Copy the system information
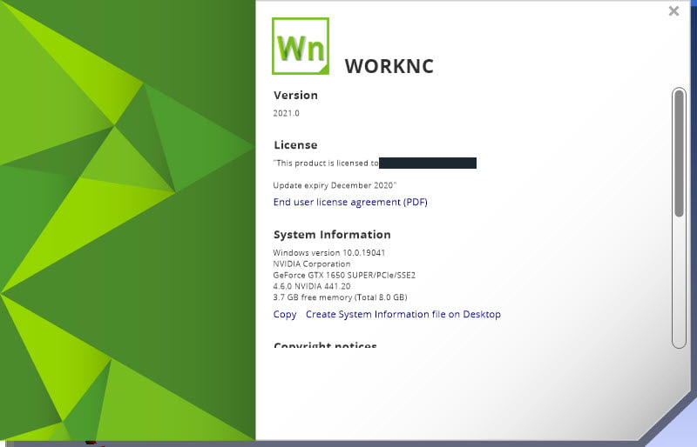This screenshot has height=447, width=697. [x=285, y=314]
